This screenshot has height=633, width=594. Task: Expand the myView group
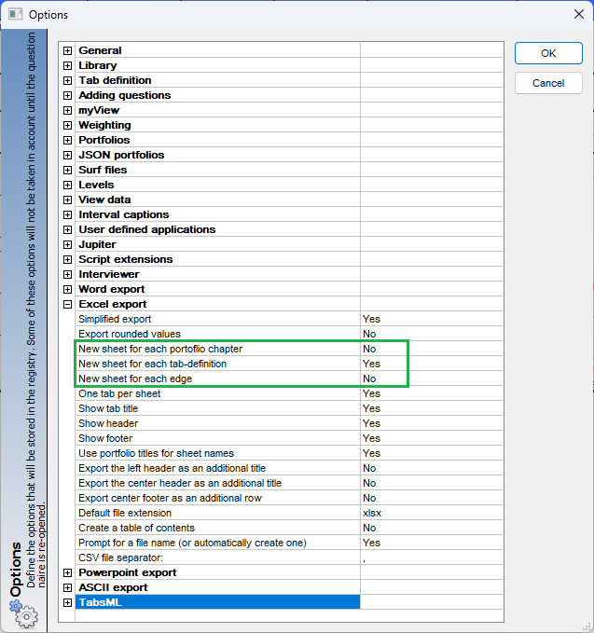pos(67,110)
